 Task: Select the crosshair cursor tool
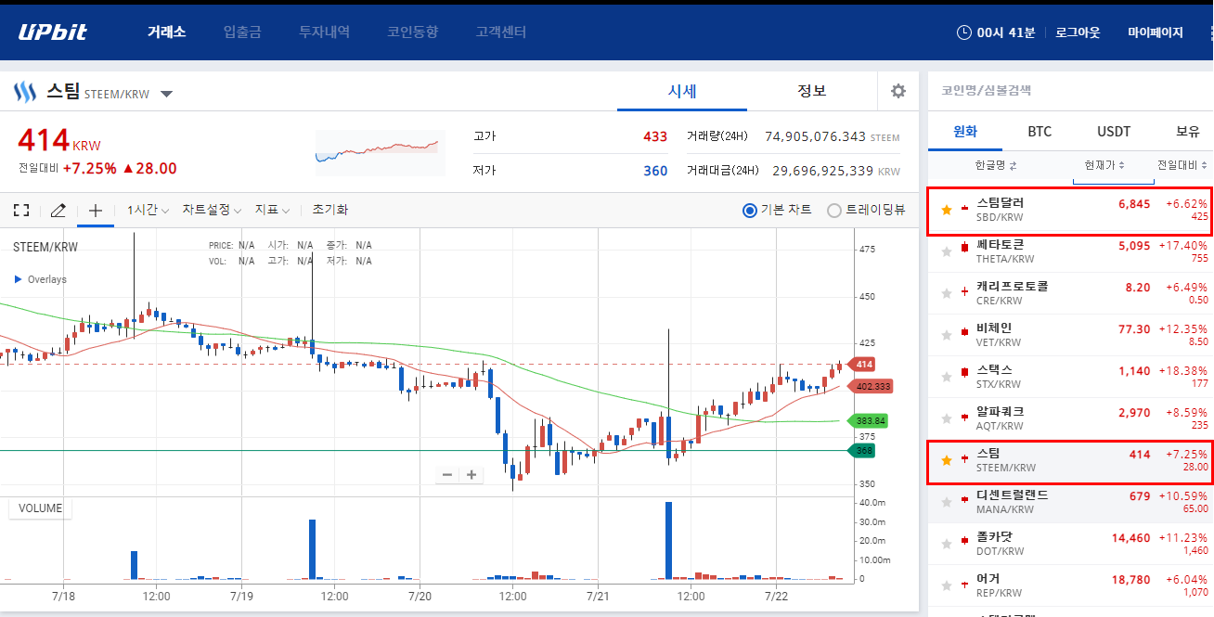pos(95,211)
